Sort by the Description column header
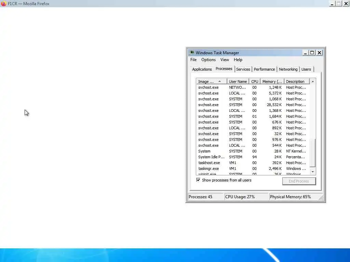The width and height of the screenshot is (350, 262). pyautogui.click(x=297, y=82)
